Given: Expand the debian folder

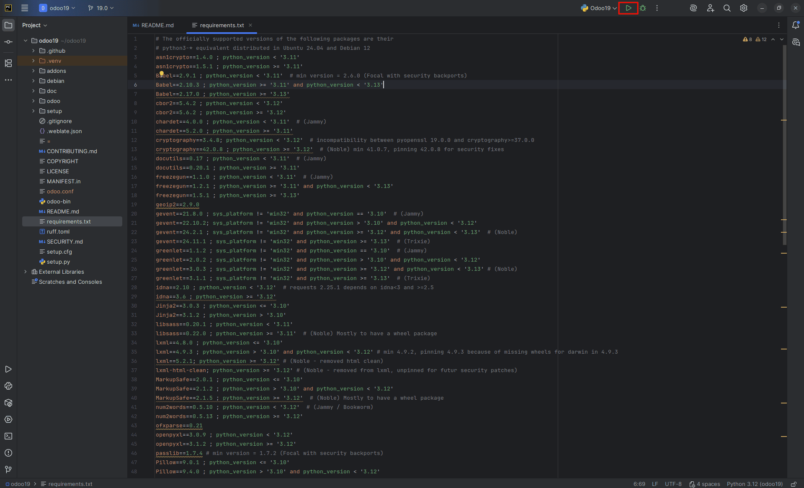Looking at the screenshot, I should pyautogui.click(x=33, y=81).
